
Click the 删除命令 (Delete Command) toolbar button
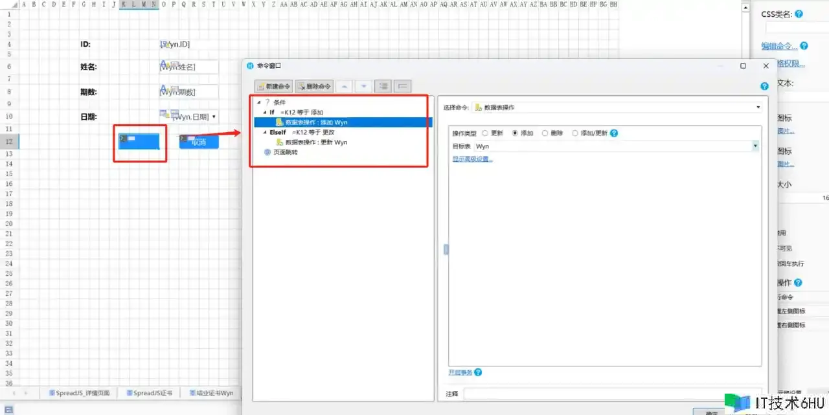tap(314, 86)
